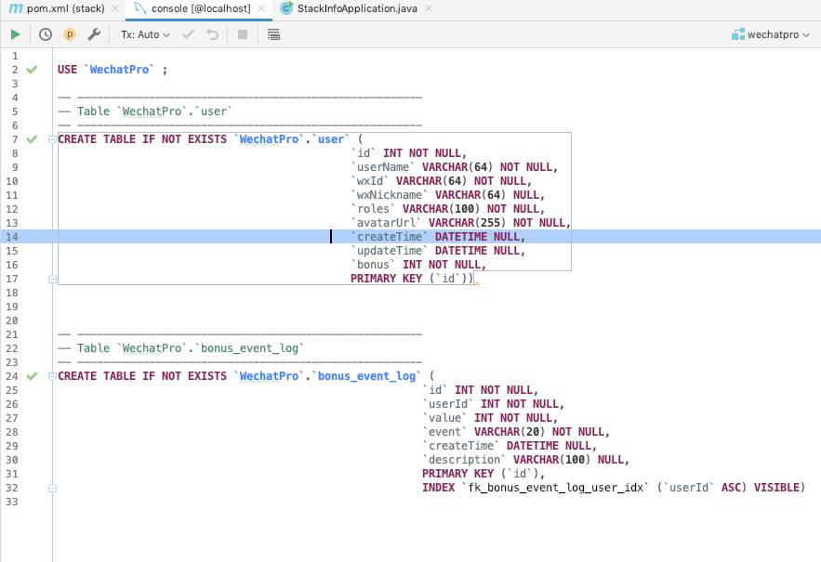
Task: Click the green checkmark on line 24
Action: click(32, 375)
